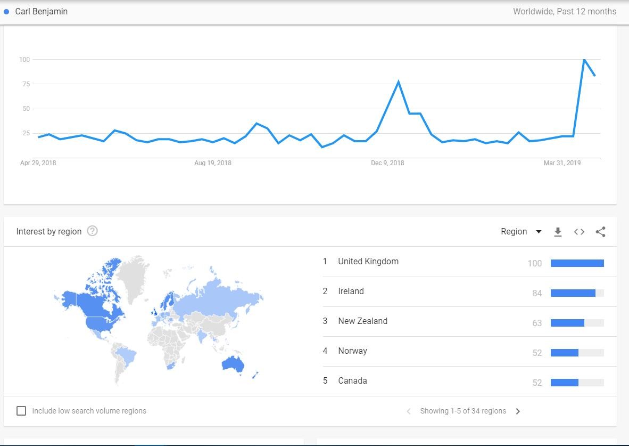Viewport: 629px width, 446px height.
Task: Click the Carl Benjamin search term label
Action: (42, 12)
